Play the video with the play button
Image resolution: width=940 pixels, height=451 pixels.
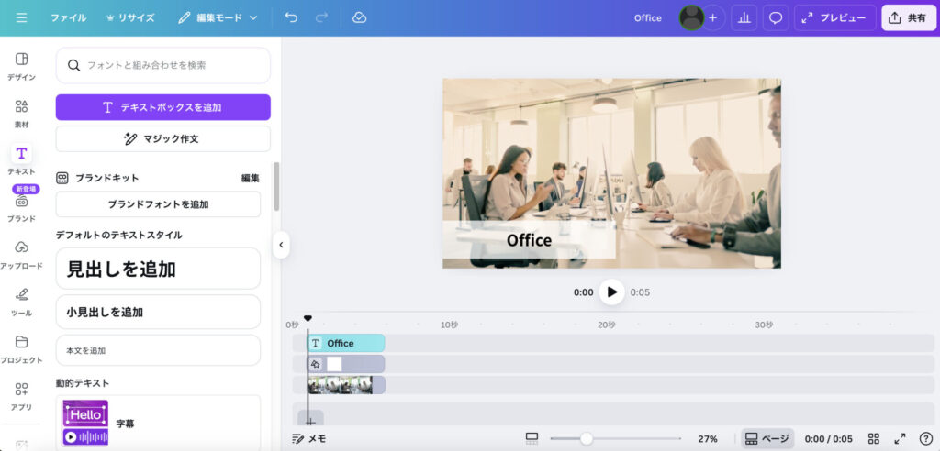tap(611, 292)
